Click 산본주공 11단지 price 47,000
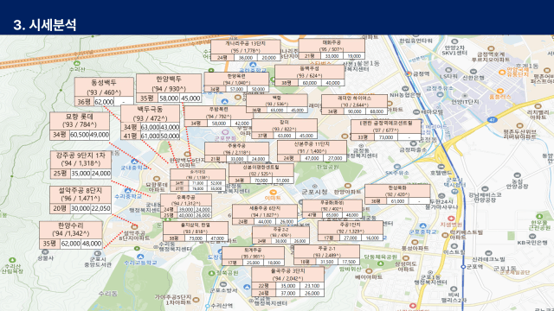The width and height of the screenshot is (554, 311). point(312,159)
